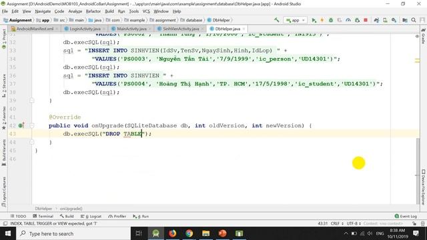This screenshot has width=427, height=240.
Task: Click the Run with Coverage icon
Action: (x=340, y=20)
